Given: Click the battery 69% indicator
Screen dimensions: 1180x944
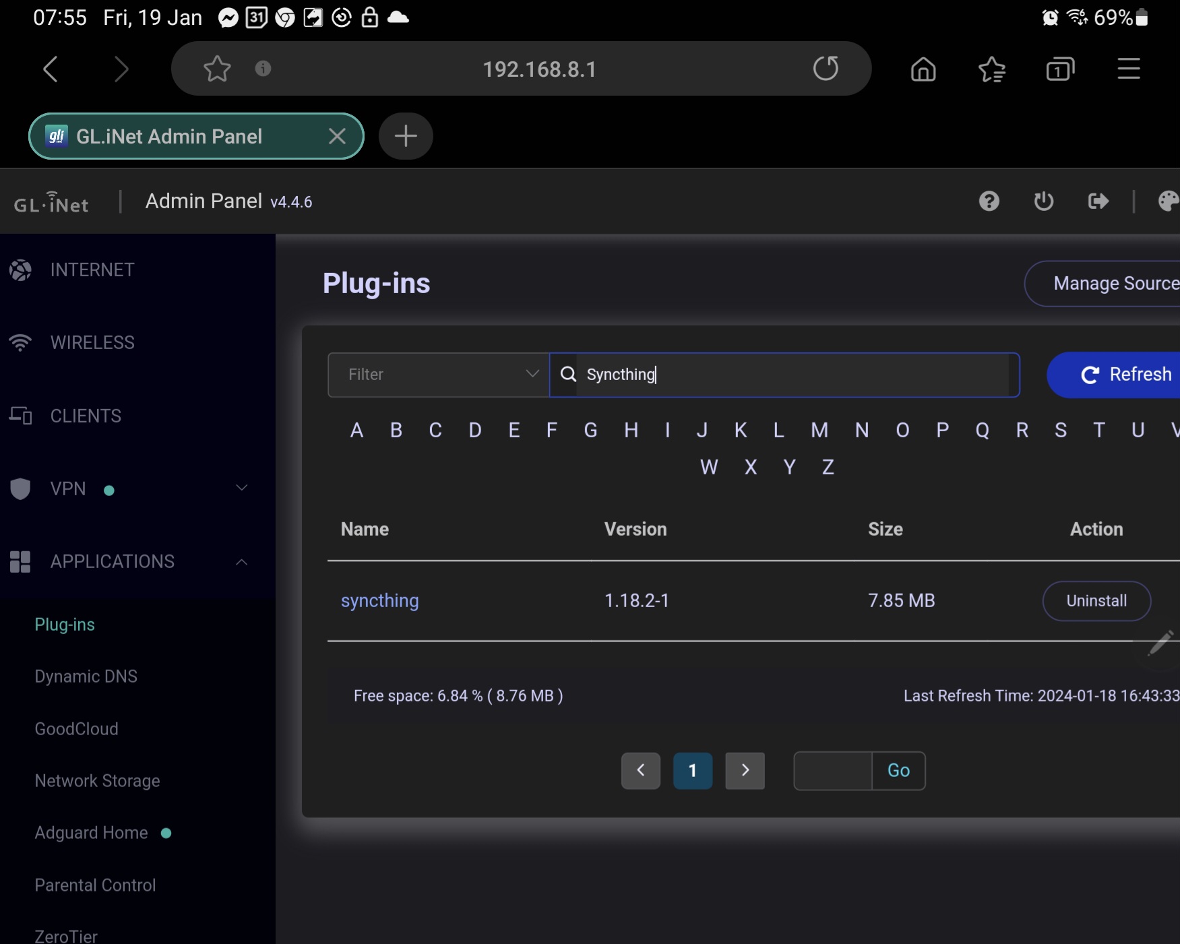Looking at the screenshot, I should click(1121, 18).
